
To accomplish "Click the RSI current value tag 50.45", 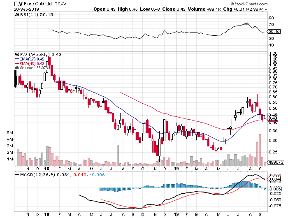I will tap(274, 31).
